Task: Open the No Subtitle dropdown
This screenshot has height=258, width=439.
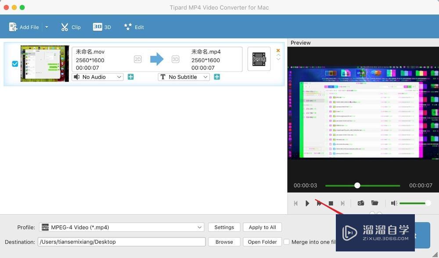Action: (x=184, y=77)
